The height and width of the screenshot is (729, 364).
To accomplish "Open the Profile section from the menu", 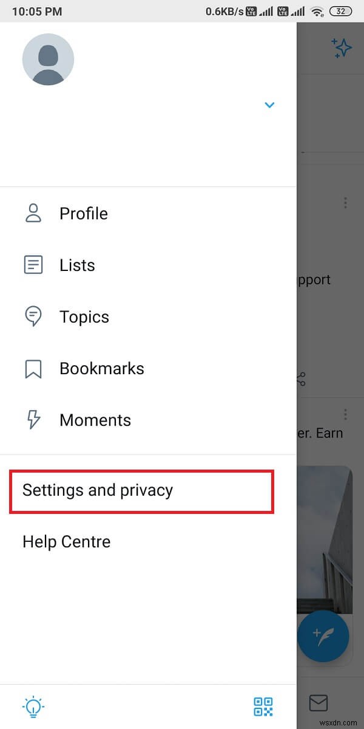I will pyautogui.click(x=83, y=213).
